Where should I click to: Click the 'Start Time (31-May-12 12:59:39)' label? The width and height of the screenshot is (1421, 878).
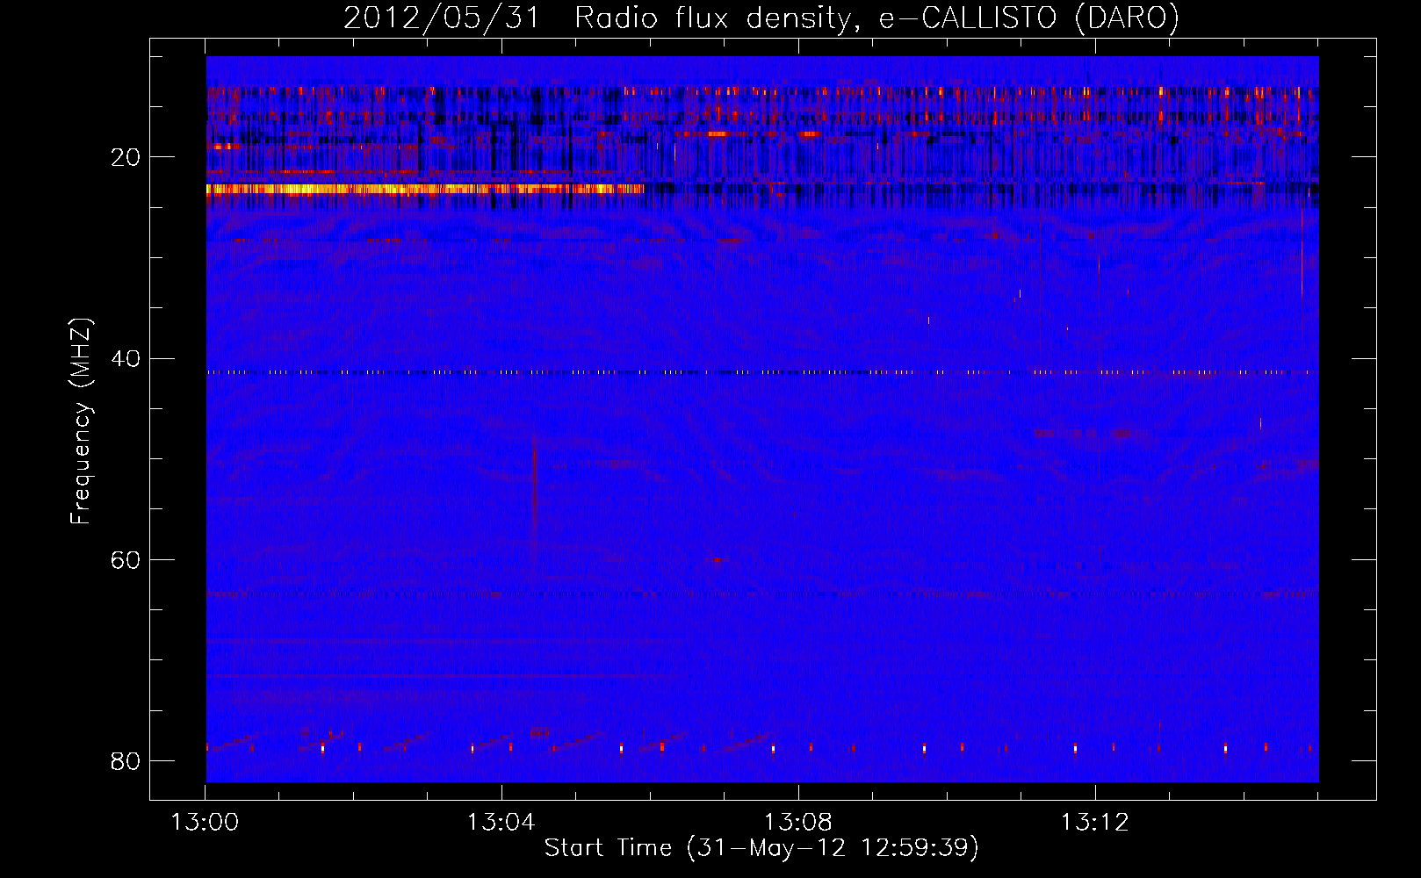(x=761, y=848)
